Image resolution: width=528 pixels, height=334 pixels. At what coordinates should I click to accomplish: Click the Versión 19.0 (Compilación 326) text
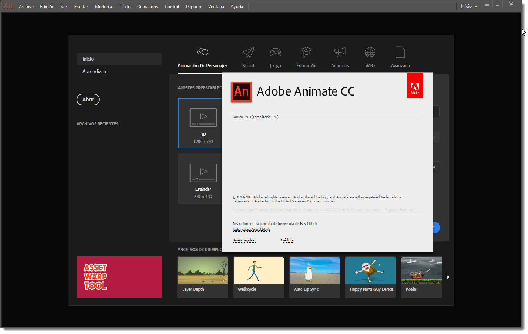[255, 117]
